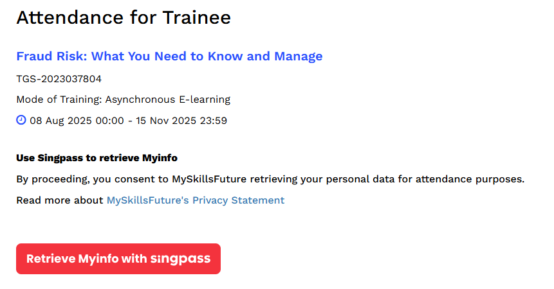Click the clock icon beside the dates
The image size is (554, 289).
[x=21, y=120]
